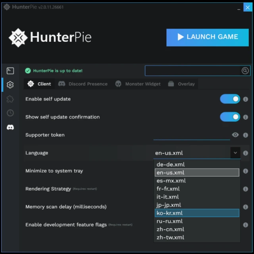Click info icon for Supporter token

[245, 135]
